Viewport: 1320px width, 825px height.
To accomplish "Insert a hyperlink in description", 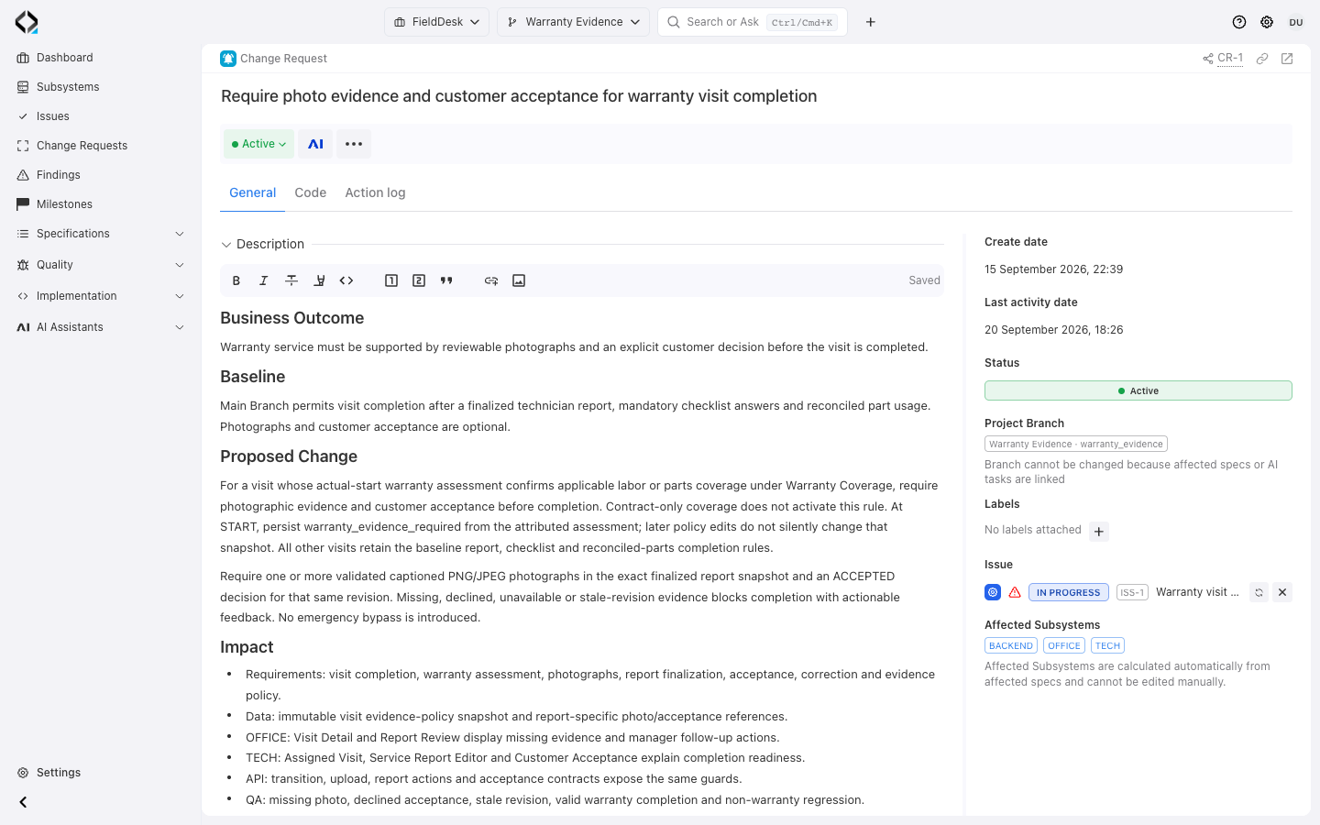I will pos(491,280).
